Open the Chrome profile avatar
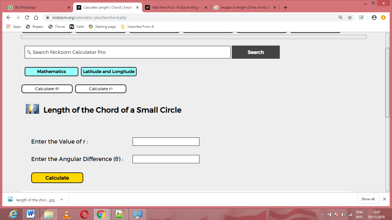The width and height of the screenshot is (392, 220). [x=374, y=17]
